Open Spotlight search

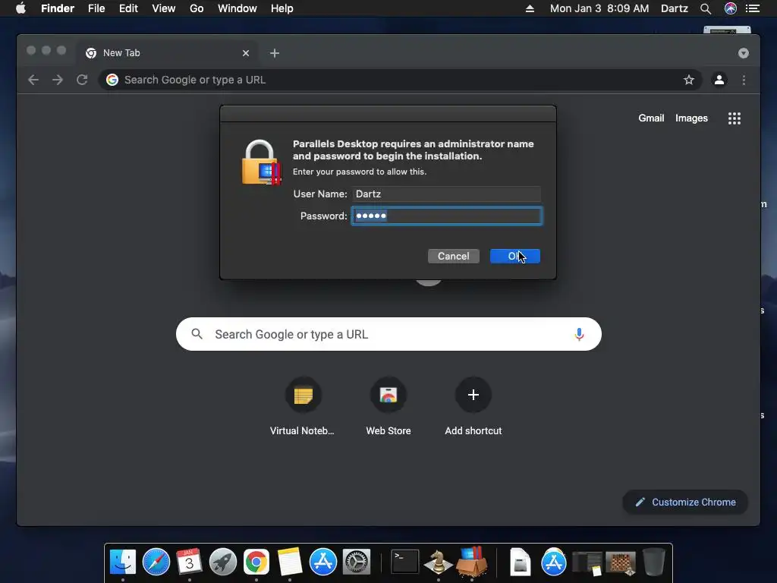click(x=706, y=8)
